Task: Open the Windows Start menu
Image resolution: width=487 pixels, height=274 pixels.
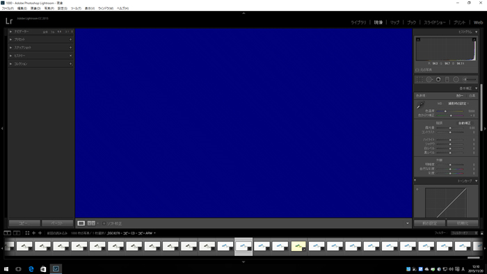Action: (6, 269)
